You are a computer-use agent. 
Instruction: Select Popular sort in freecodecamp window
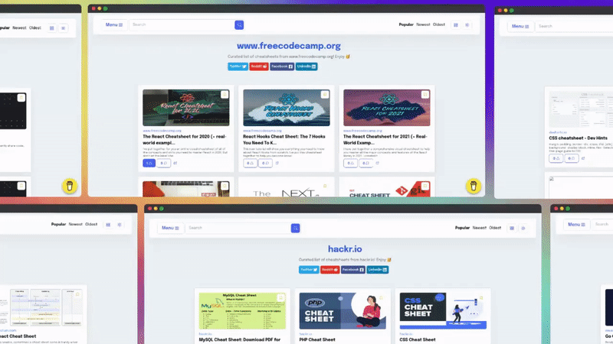click(406, 24)
